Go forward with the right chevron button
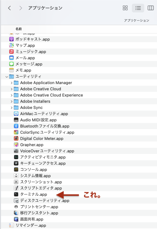 (20, 8)
